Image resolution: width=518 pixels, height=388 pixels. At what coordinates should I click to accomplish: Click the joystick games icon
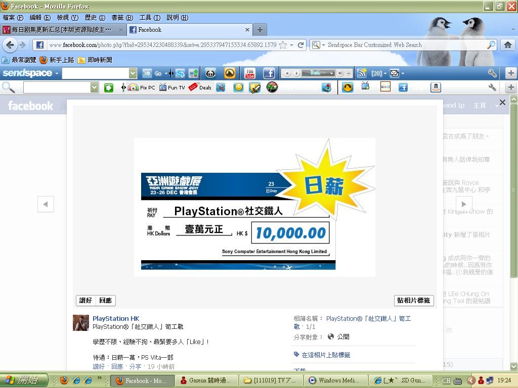click(327, 87)
